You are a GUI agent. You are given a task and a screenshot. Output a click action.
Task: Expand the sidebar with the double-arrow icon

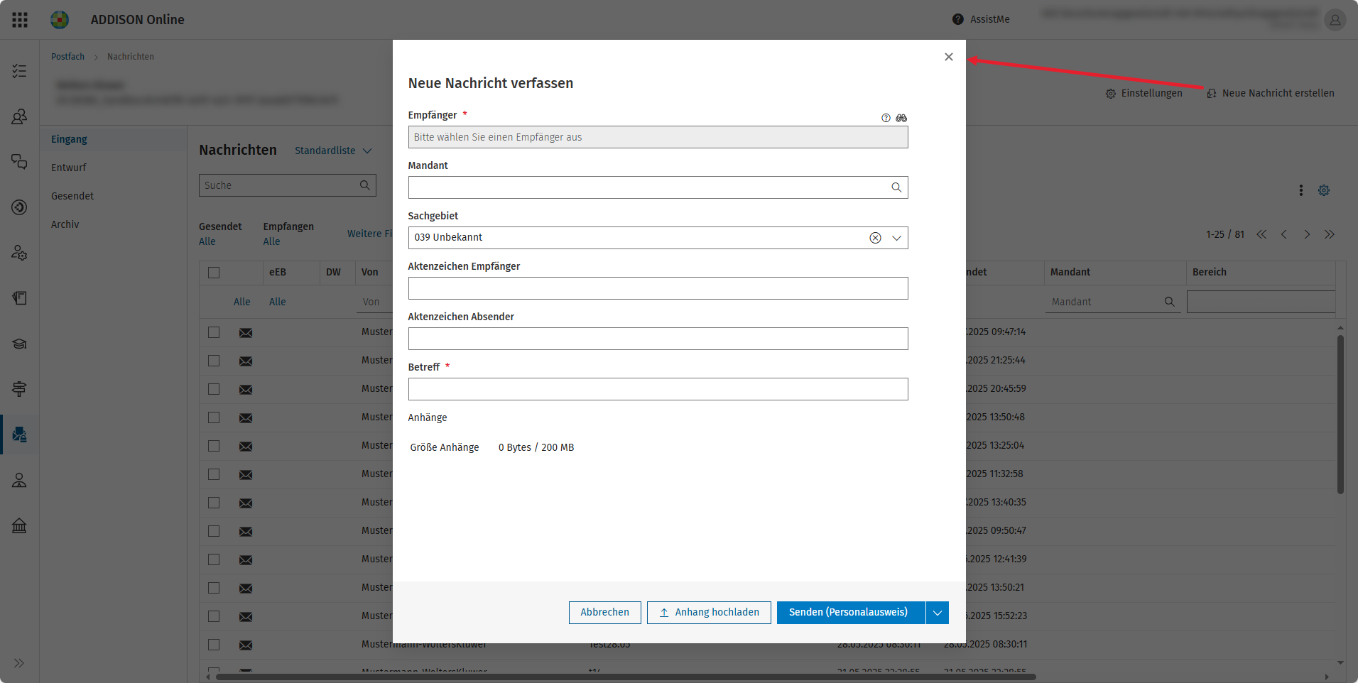(x=19, y=663)
